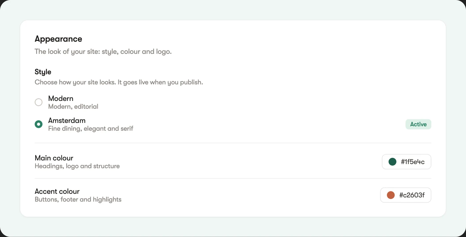
Task: Click "Headings, logo and structure" text
Action: pos(77,166)
